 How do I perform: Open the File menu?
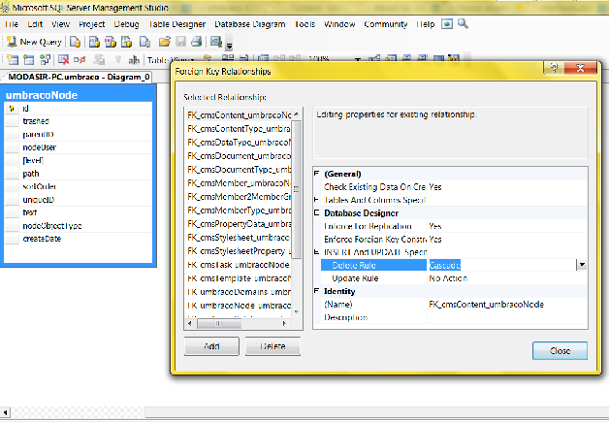pos(12,24)
